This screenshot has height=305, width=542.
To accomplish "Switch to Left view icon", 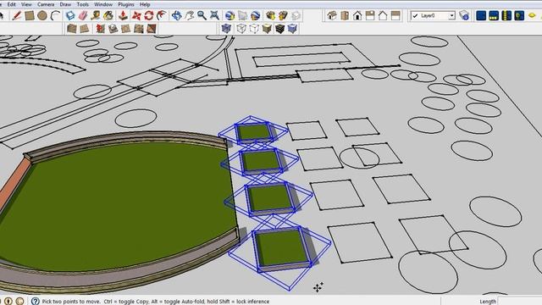I will click(395, 15).
